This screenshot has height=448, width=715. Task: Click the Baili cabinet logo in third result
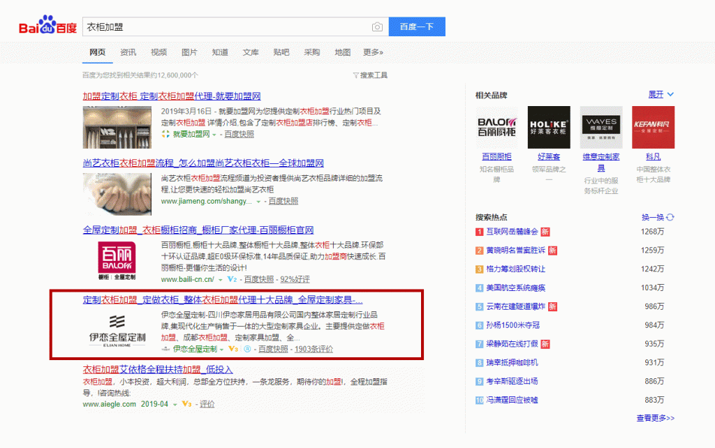pyautogui.click(x=117, y=261)
